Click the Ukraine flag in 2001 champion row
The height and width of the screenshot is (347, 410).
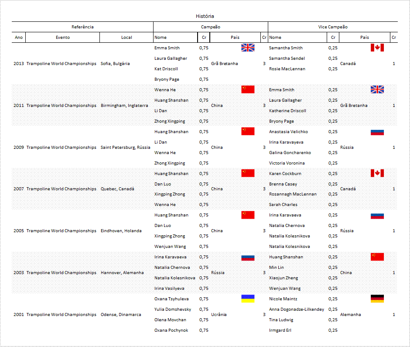pos(248,299)
